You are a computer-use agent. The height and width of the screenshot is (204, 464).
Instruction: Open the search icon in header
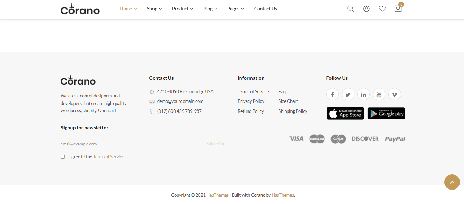pos(351,9)
